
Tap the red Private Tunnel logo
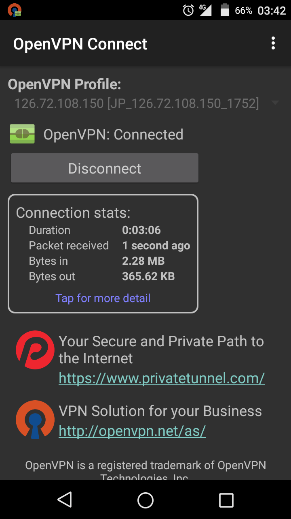(x=35, y=350)
